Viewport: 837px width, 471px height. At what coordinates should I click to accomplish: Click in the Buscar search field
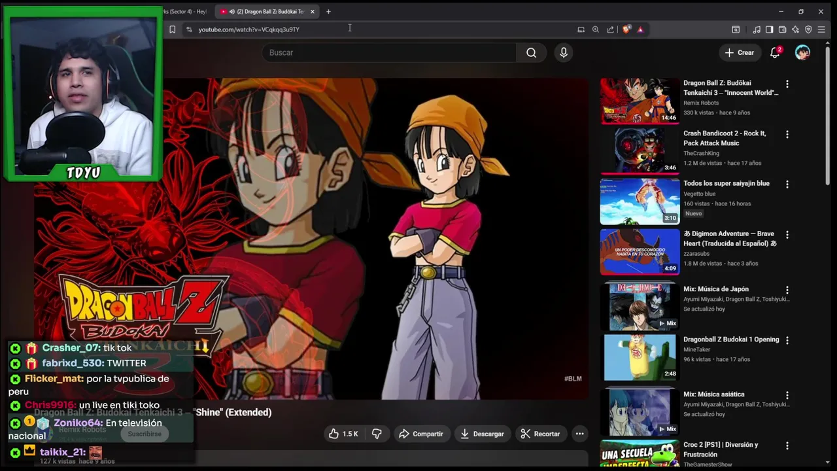pyautogui.click(x=389, y=53)
